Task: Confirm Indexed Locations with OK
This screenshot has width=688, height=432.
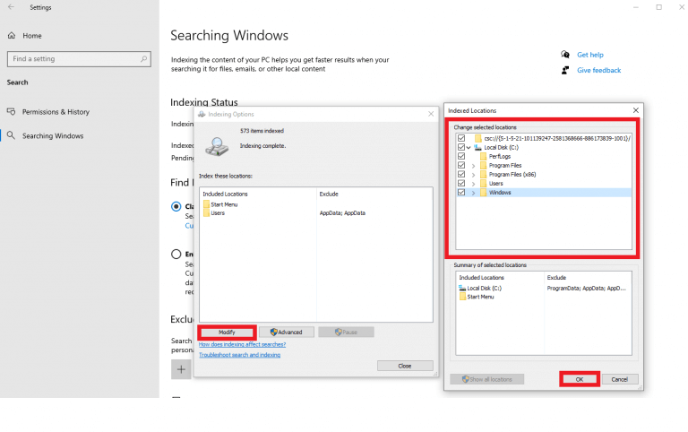Action: coord(580,379)
